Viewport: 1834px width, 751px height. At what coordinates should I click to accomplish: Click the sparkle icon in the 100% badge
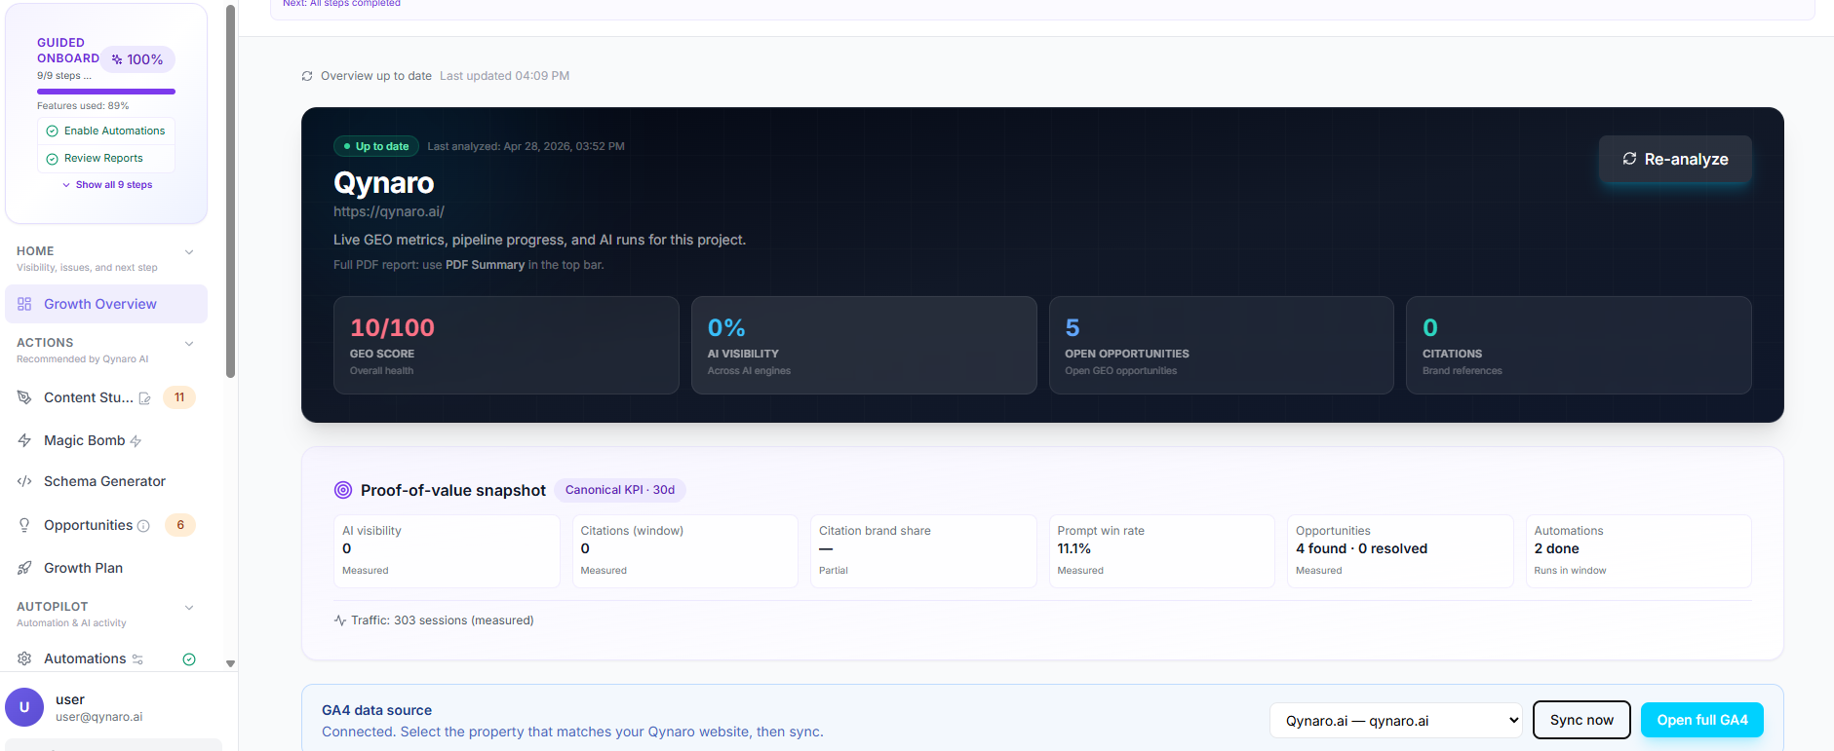tap(117, 59)
